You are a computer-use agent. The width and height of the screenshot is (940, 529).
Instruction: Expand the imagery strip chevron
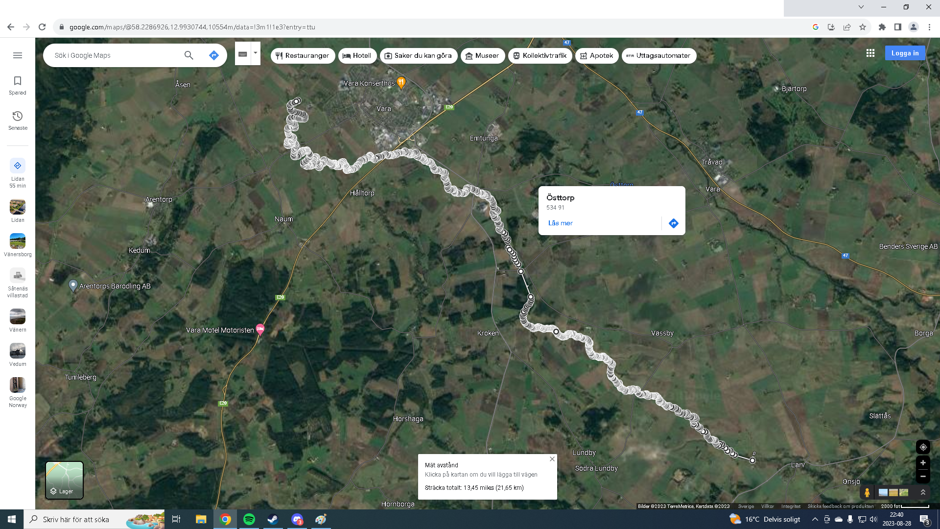coord(923,492)
